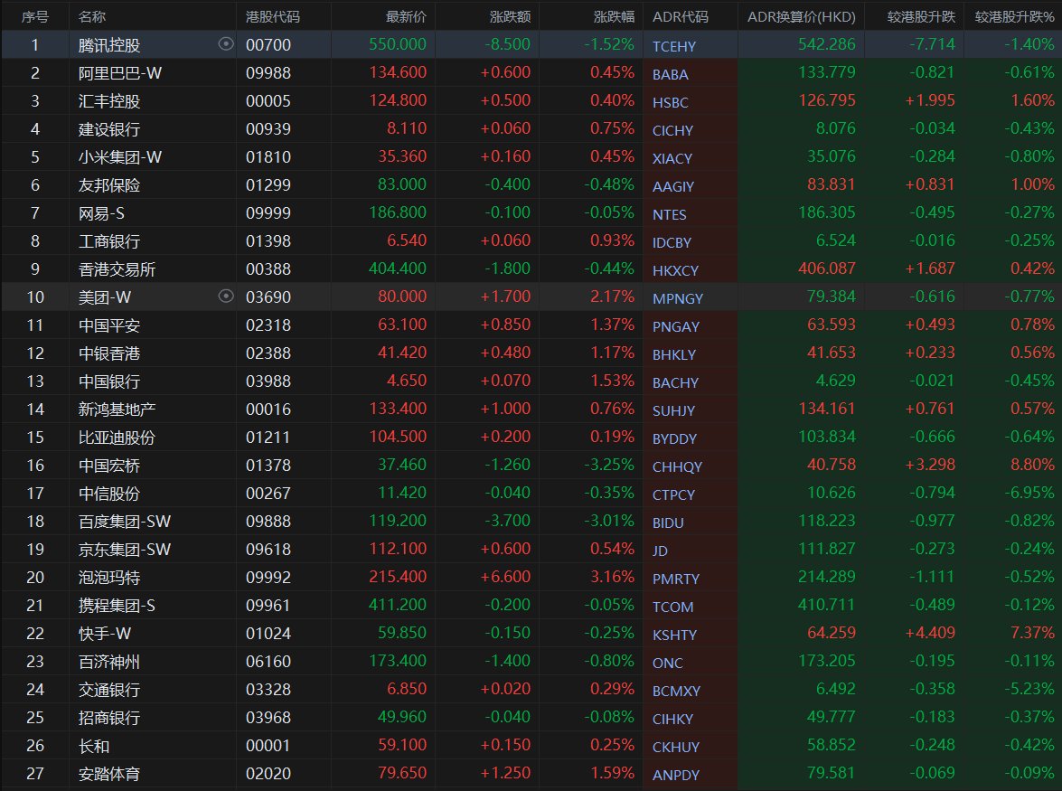1062x791 pixels.
Task: Click the 港股代码 column header
Action: coord(273,16)
